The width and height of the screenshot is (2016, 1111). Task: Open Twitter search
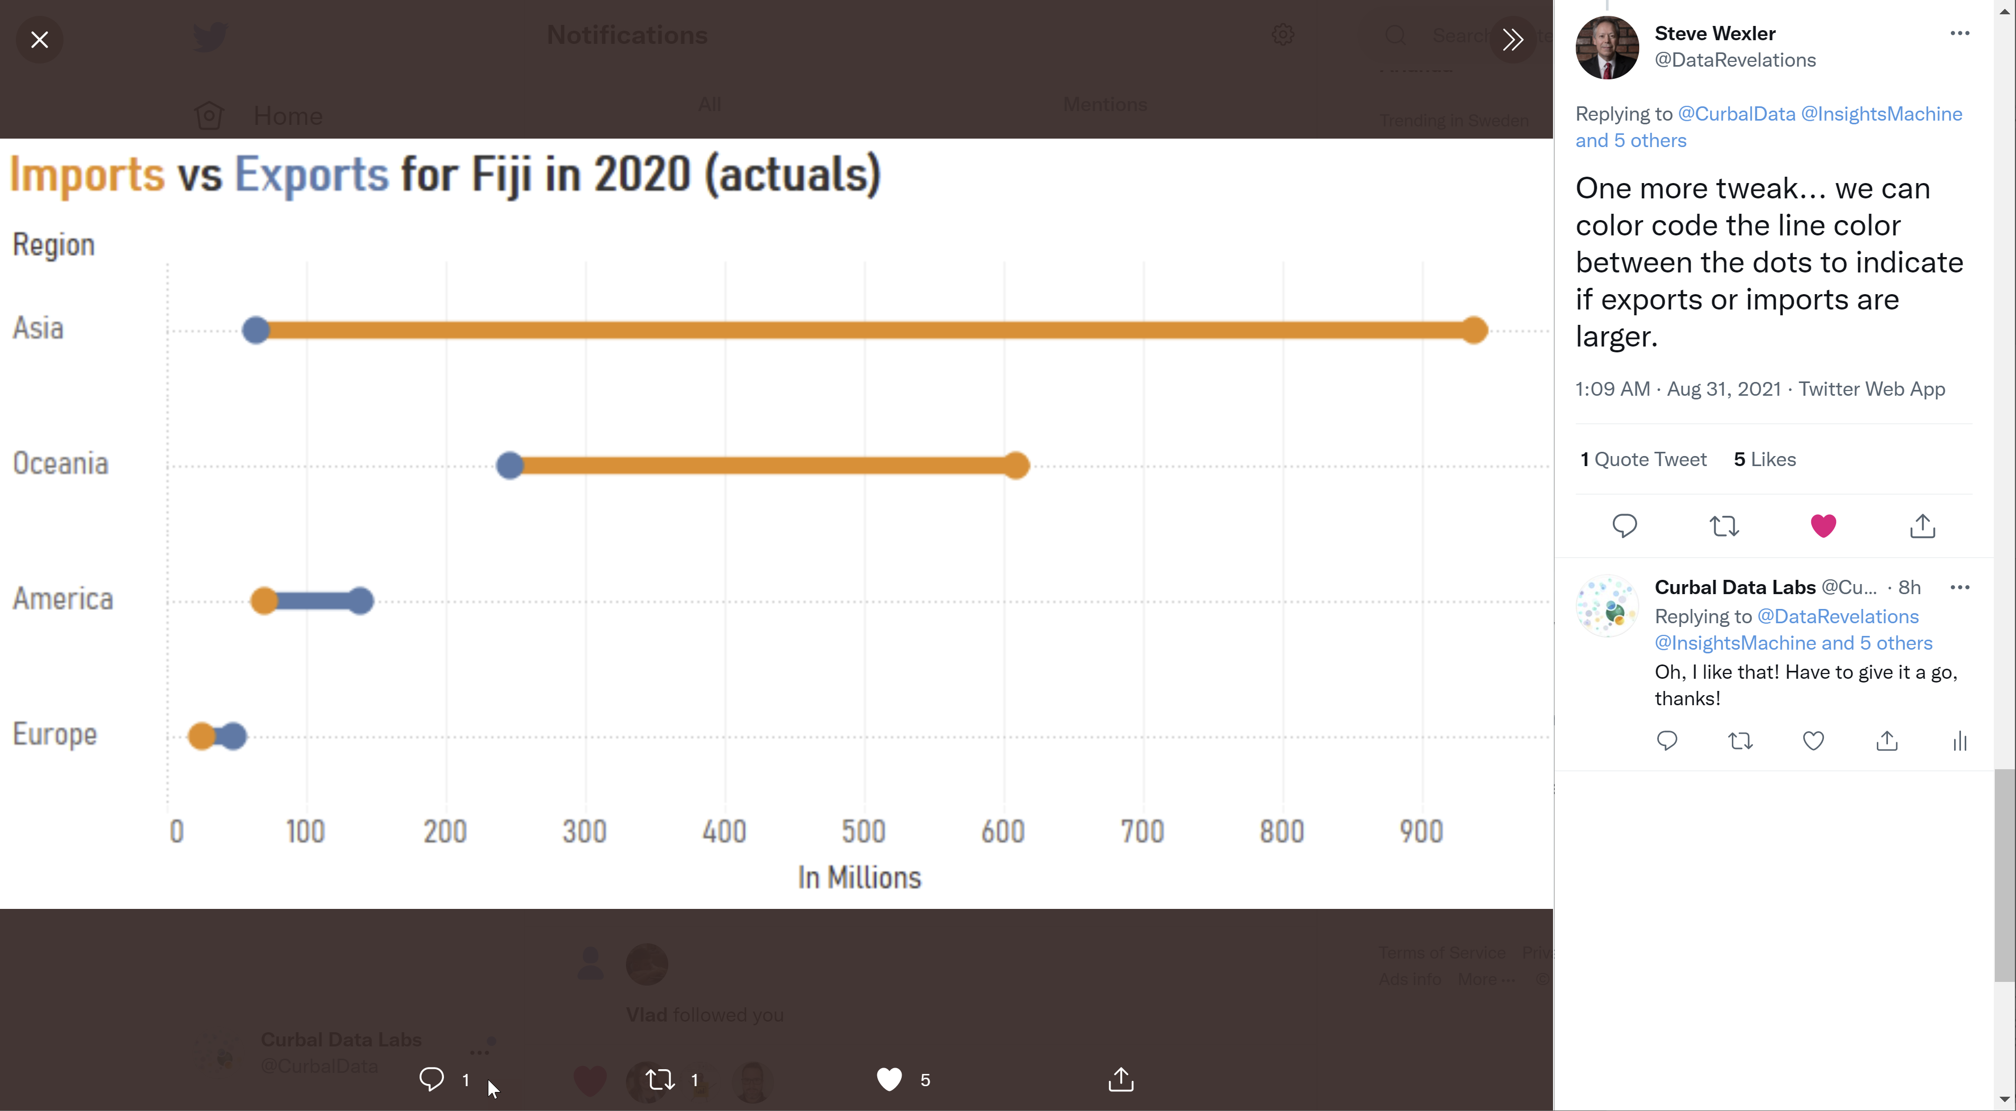[1396, 36]
